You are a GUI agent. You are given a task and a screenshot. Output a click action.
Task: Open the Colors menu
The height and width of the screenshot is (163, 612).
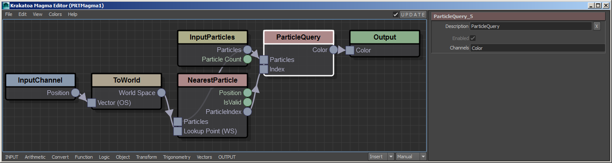pos(55,14)
